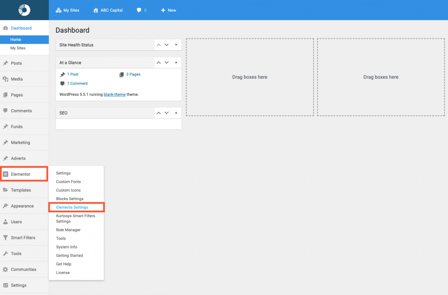Open the 1 Comment link
448x295 pixels.
[x=77, y=83]
